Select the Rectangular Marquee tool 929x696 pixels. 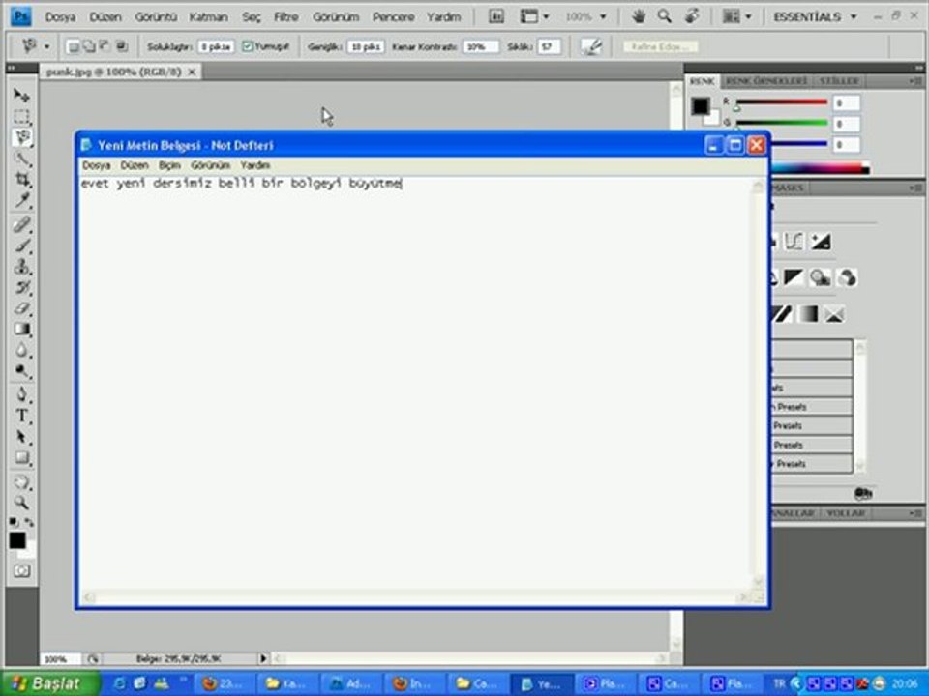point(21,117)
